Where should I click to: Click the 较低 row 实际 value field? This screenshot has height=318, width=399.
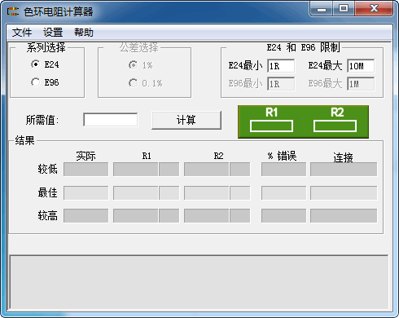point(85,170)
